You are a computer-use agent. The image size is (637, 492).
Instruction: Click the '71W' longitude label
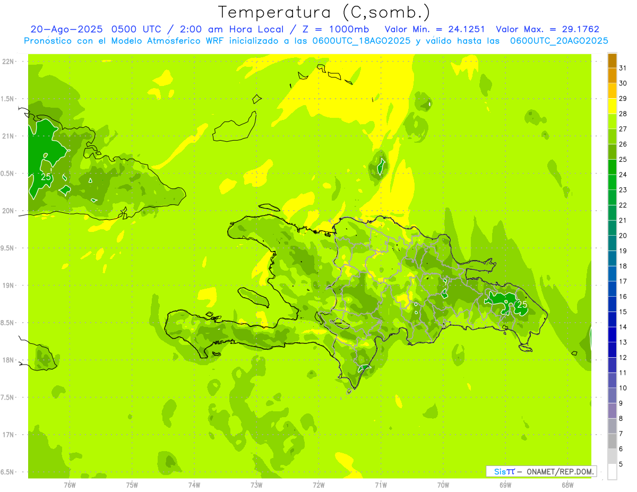(381, 485)
